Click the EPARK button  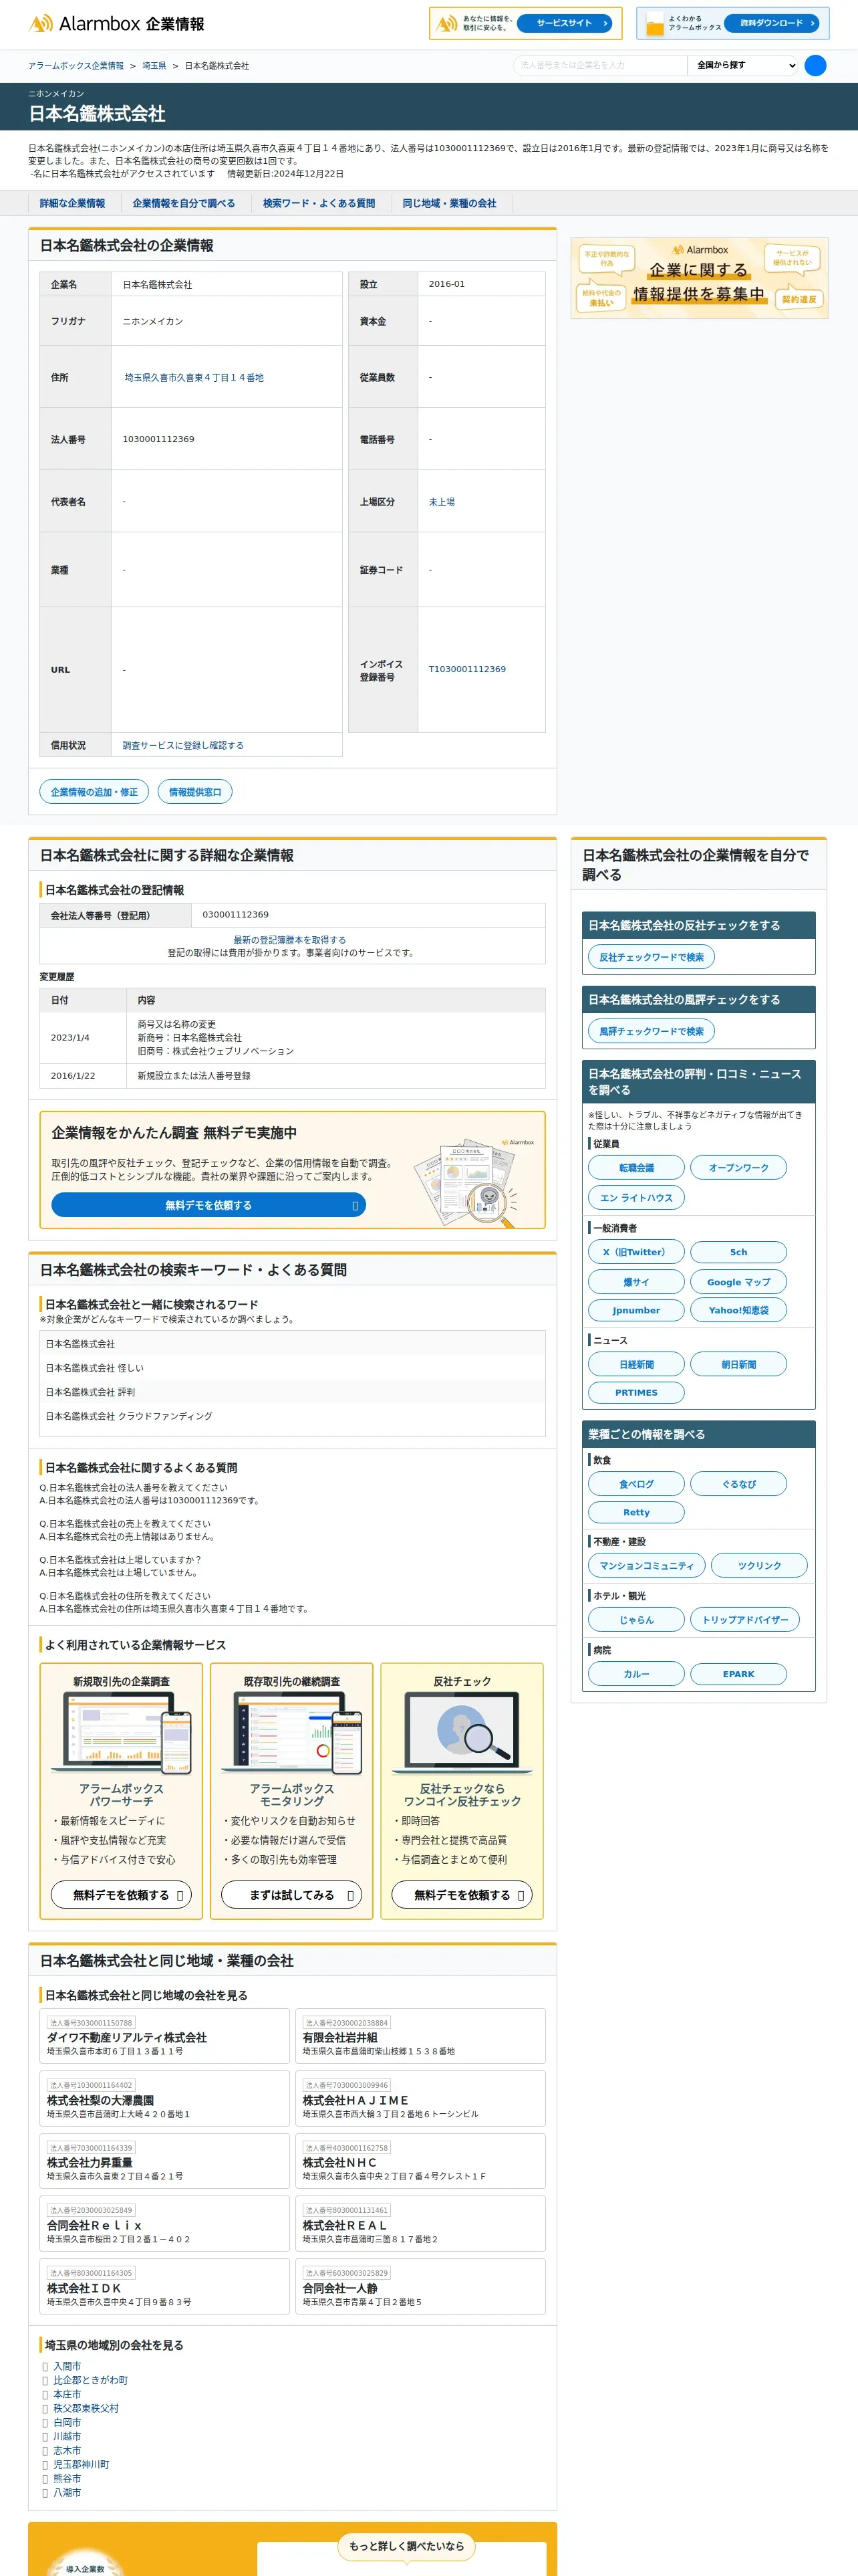click(738, 1674)
